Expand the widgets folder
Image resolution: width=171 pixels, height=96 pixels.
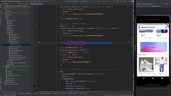6,61
